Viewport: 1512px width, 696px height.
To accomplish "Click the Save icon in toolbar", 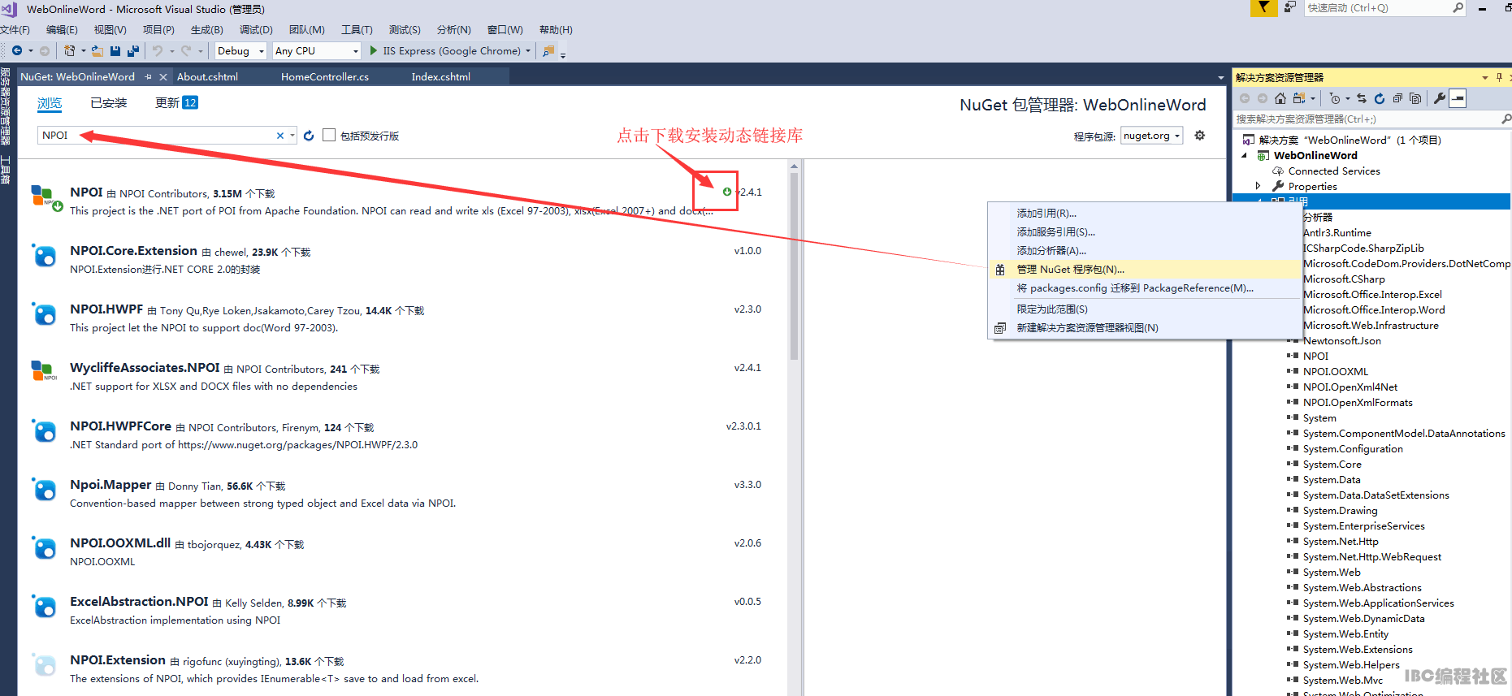I will point(115,50).
